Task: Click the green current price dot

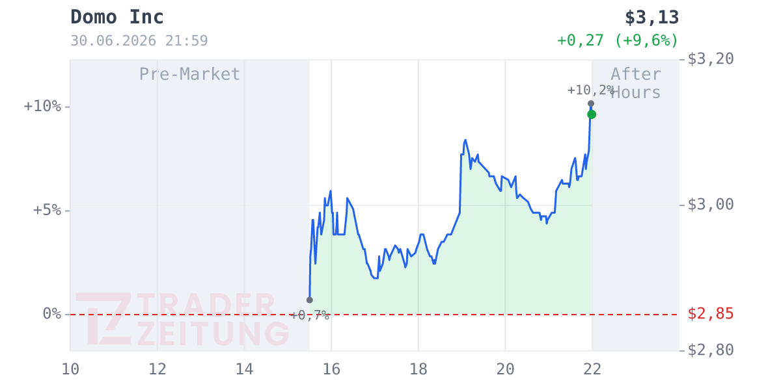Action: click(x=592, y=114)
